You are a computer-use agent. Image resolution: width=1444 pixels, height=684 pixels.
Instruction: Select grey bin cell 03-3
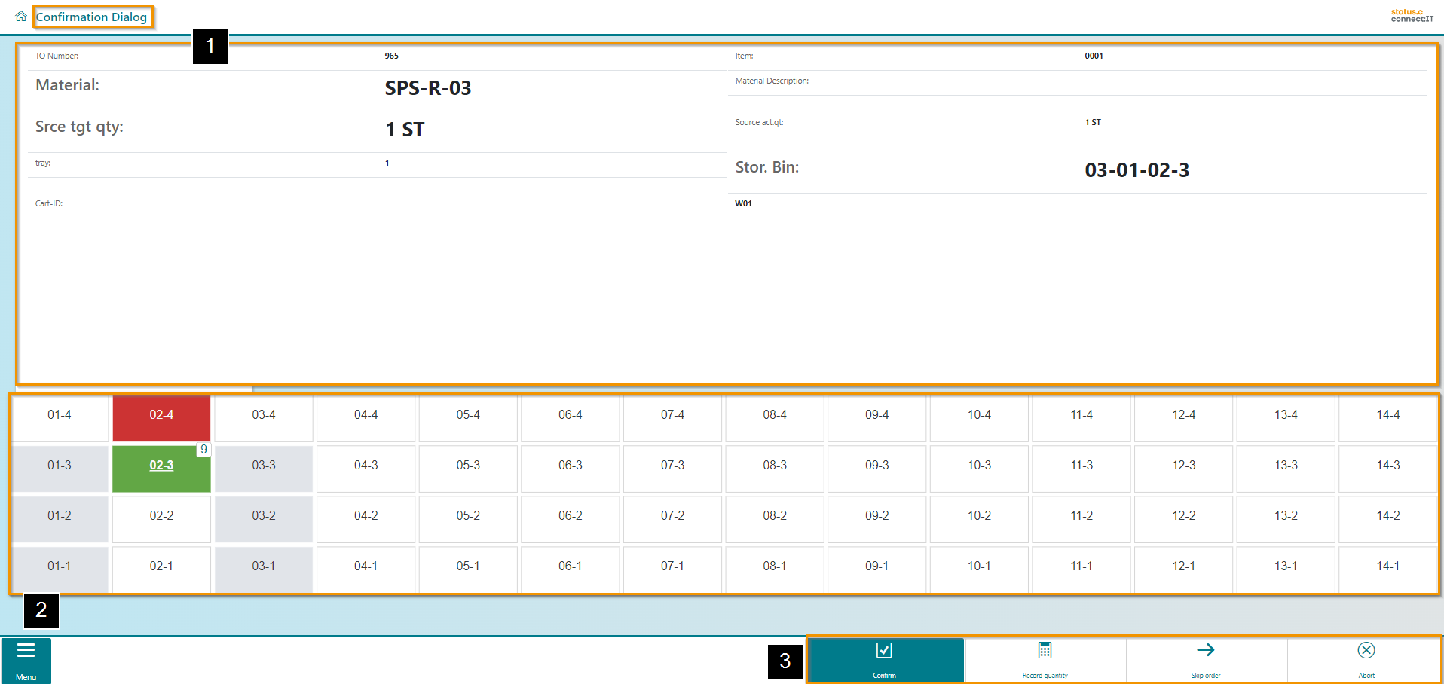[x=264, y=466]
